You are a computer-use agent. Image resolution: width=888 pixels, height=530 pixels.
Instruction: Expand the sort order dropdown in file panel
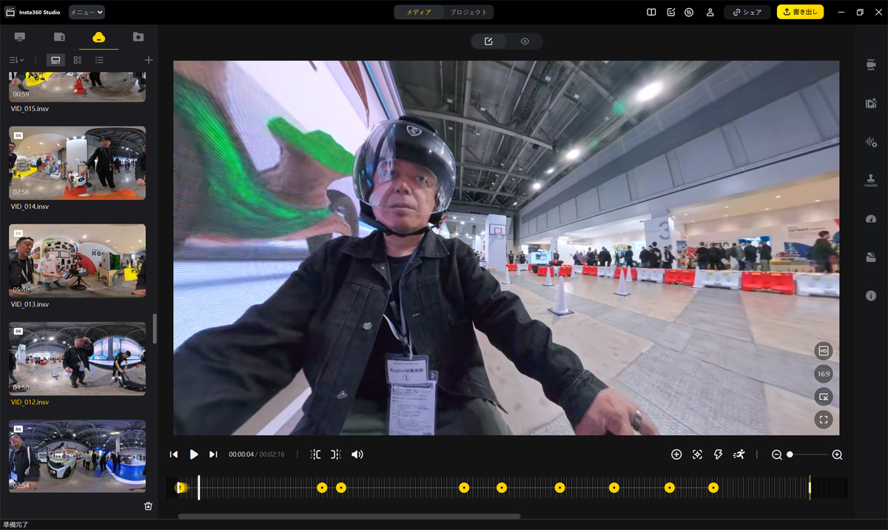click(16, 60)
